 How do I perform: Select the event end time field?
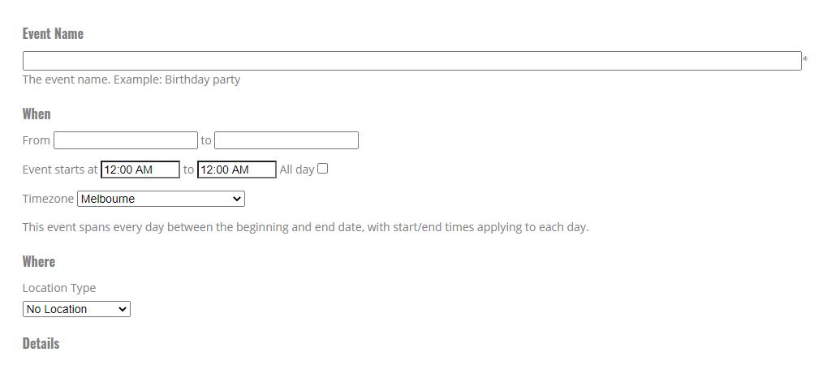[237, 170]
